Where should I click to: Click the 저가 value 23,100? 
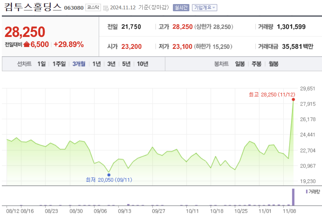point(182,47)
